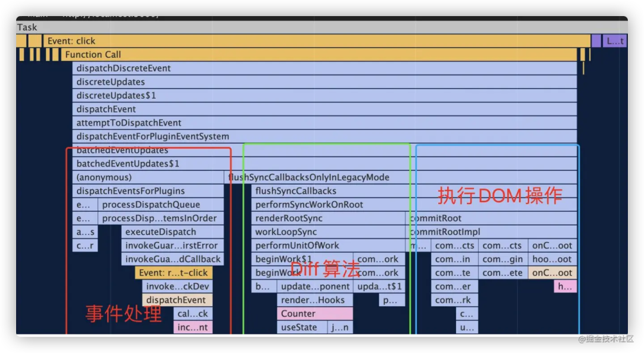644x353 pixels.
Task: Click the c... block under com...rk
Action: (467, 313)
